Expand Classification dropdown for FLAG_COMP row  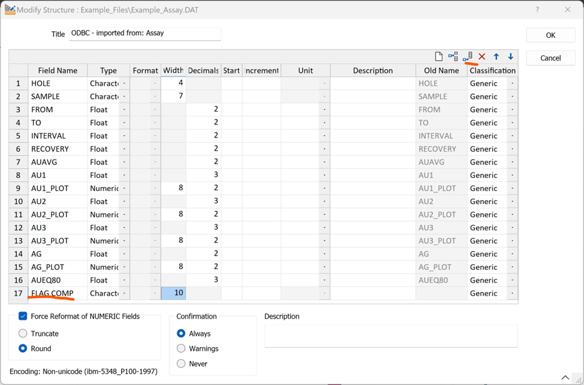[512, 293]
